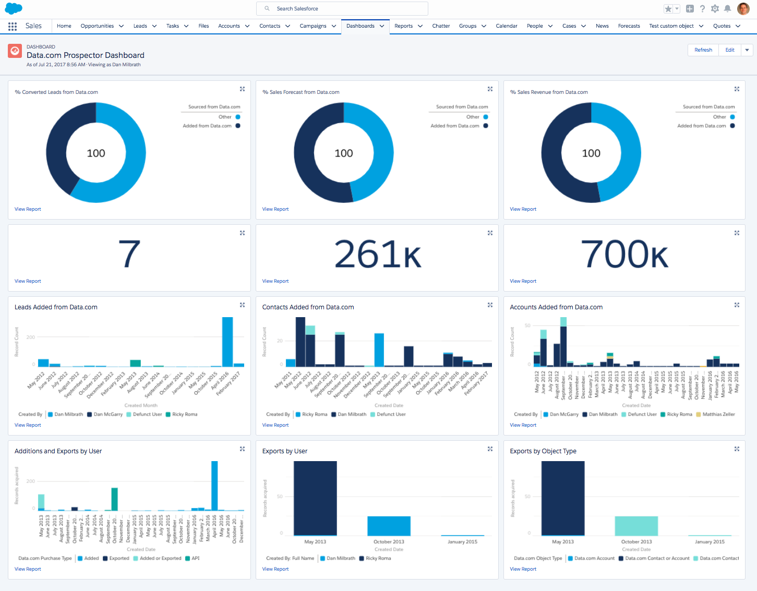Switch to the Calendar tab
Screen dimensions: 757x591
coord(506,26)
